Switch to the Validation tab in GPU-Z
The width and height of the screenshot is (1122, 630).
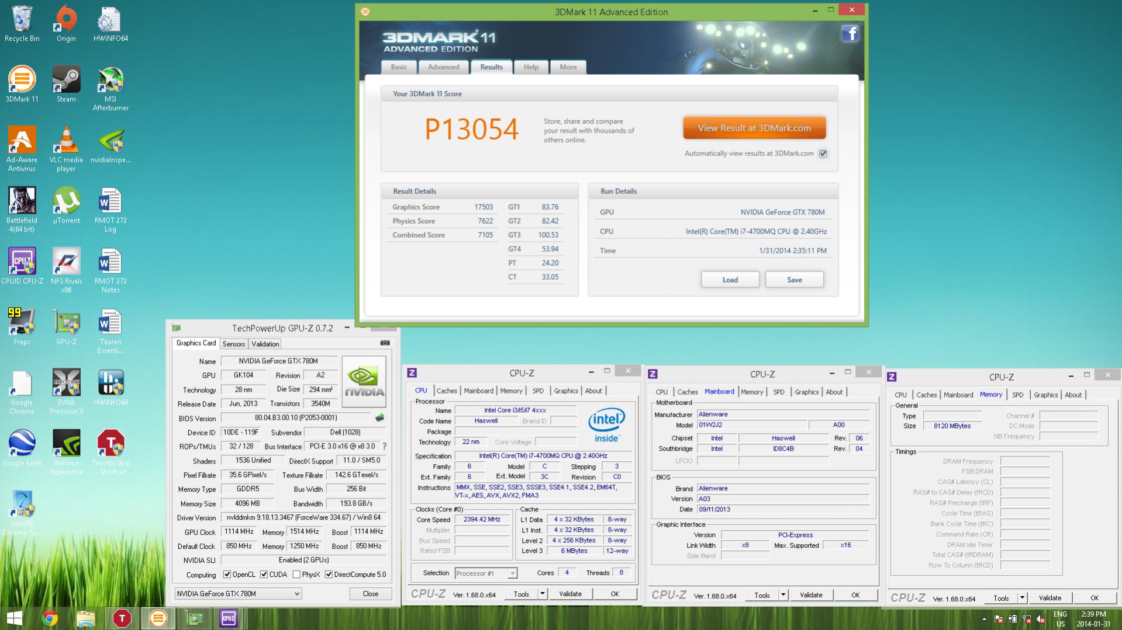coord(265,344)
